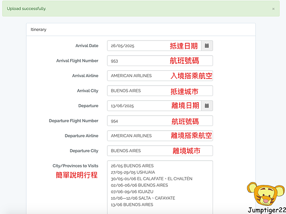Click the "Itinerary" panel heading
Viewport: 286px width, 214px height.
[x=39, y=29]
